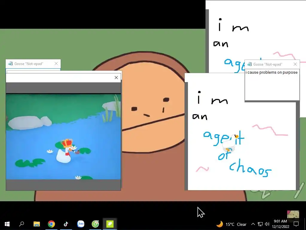Close the left Goose "Not-epad" window
306x230 pixels.
56,63
